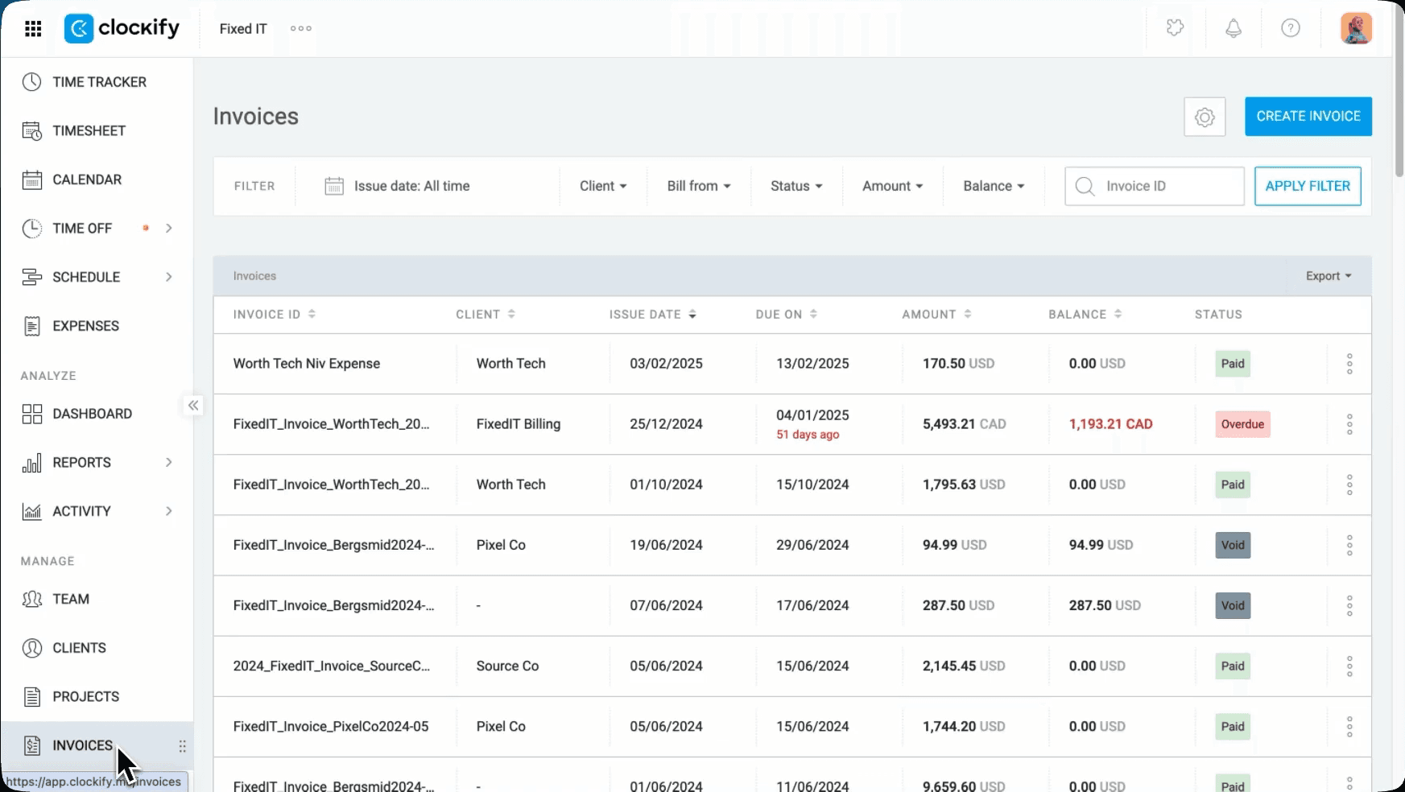Open invoice FixedIT_Invoice_PixelCo2024-05

[x=331, y=727]
